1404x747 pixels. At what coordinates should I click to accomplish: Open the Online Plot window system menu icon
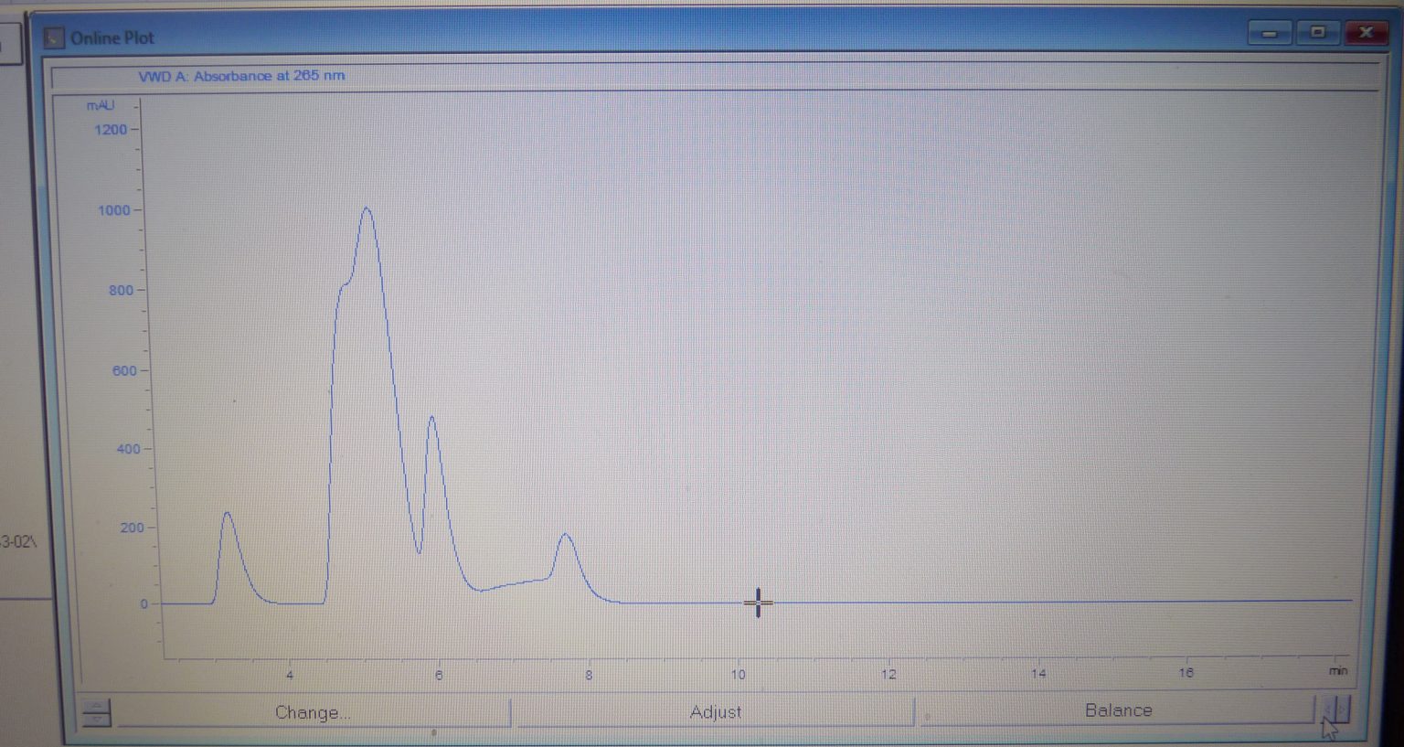pos(55,37)
